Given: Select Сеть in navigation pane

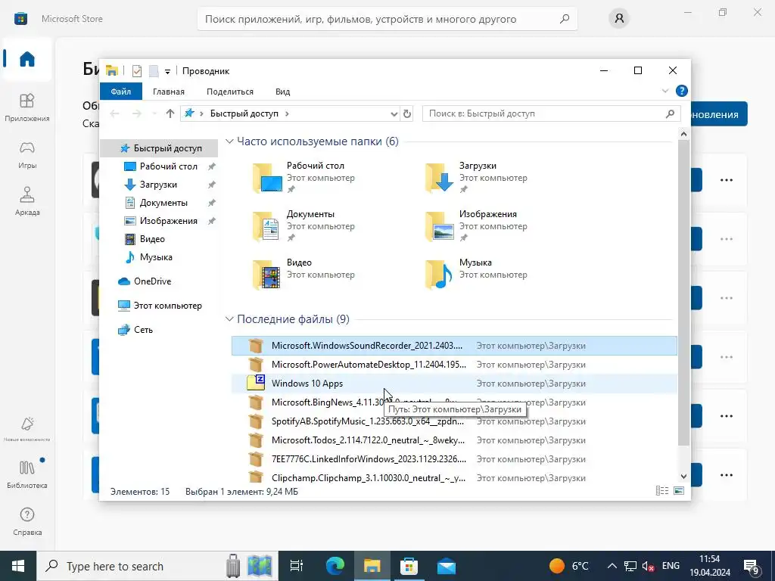Looking at the screenshot, I should click(143, 330).
